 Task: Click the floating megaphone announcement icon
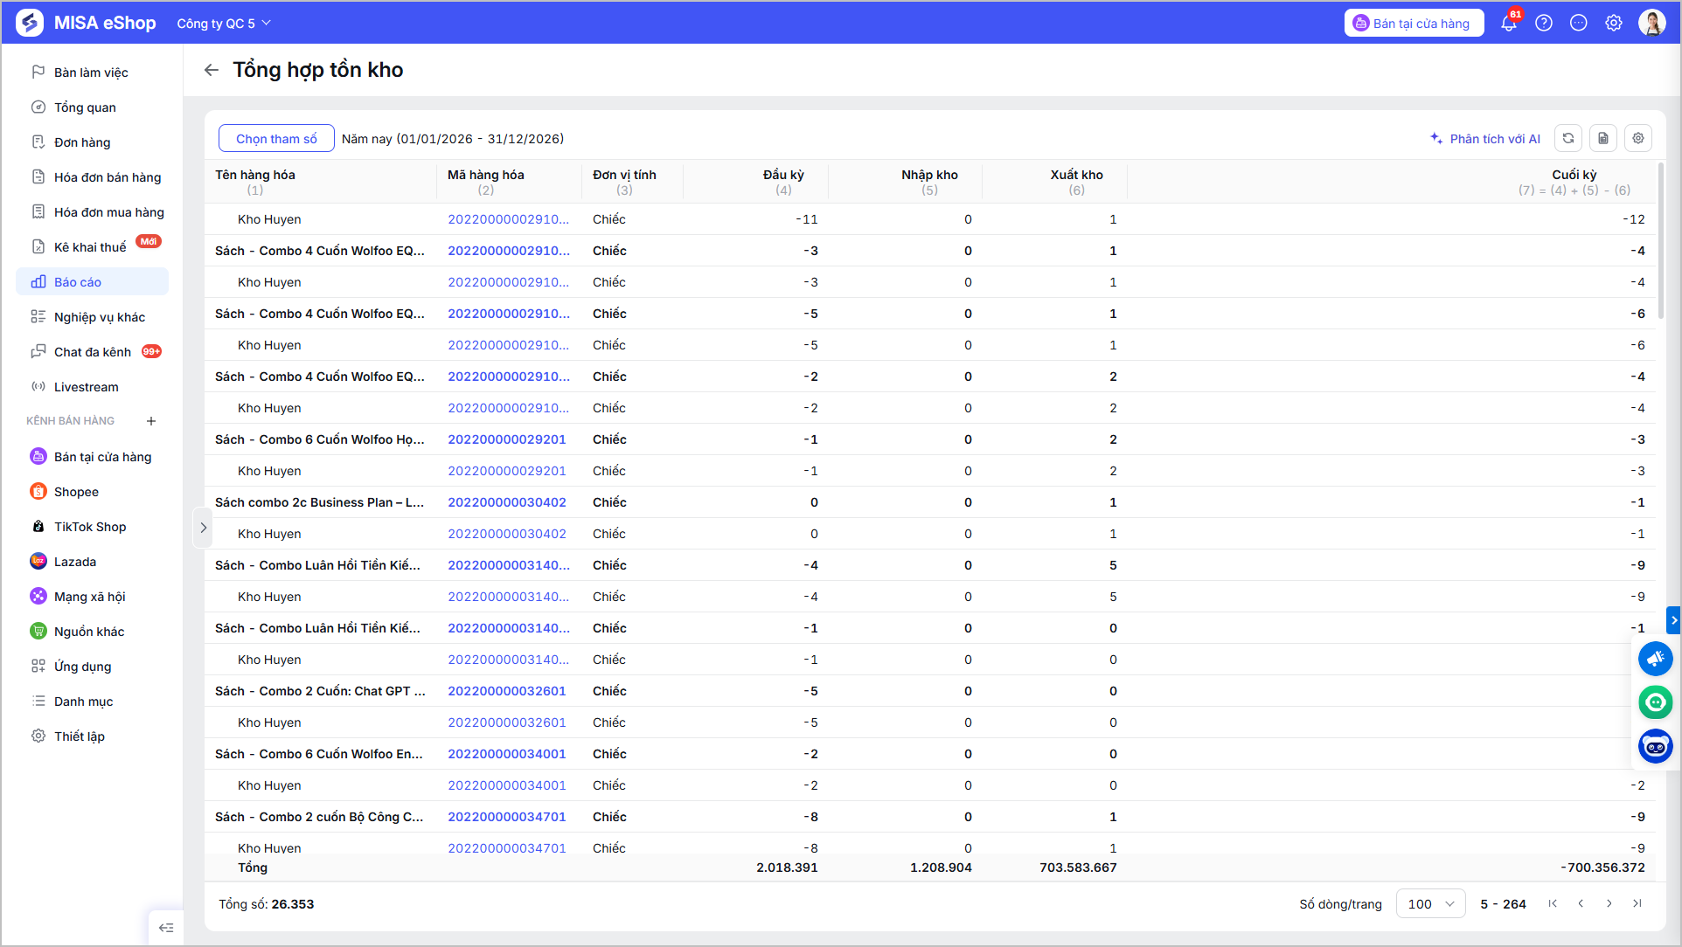click(1656, 659)
